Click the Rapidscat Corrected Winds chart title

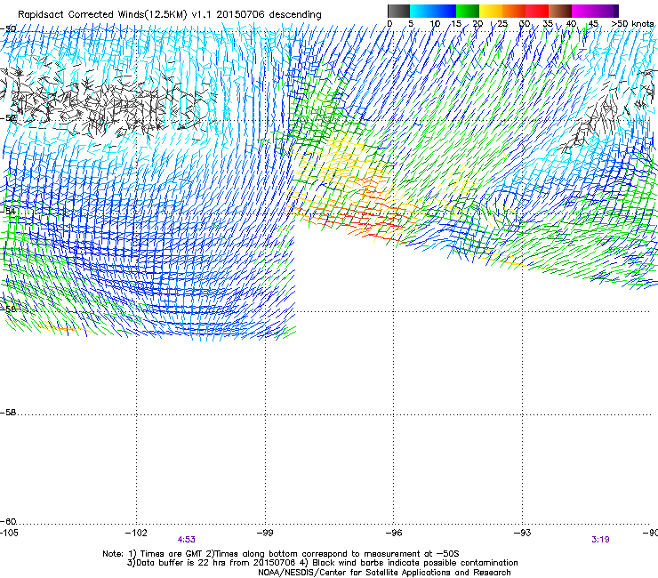pos(170,14)
